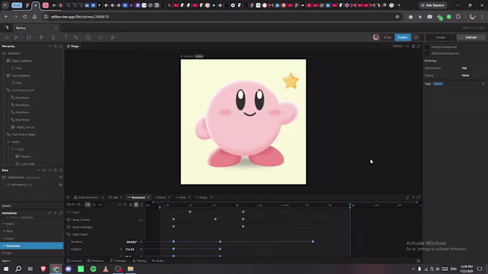Open the Optimization Full dropdown
Image resolution: width=488 pixels, height=274 pixels.
(470, 68)
